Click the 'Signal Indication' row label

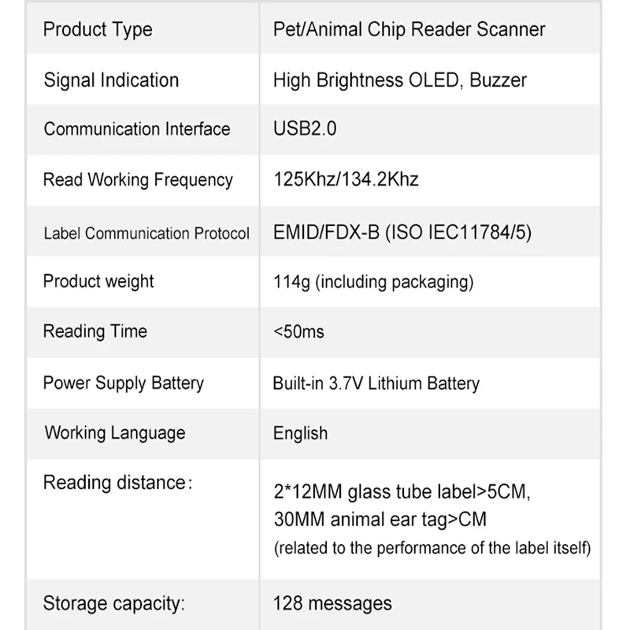coord(111,80)
